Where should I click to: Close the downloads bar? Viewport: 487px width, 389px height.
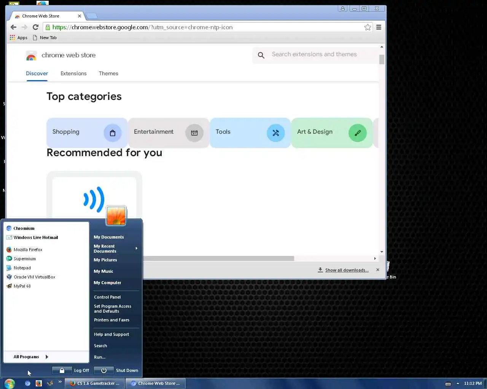coord(377,270)
